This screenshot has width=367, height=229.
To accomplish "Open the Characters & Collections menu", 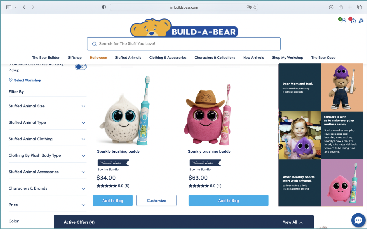I will coord(215,57).
